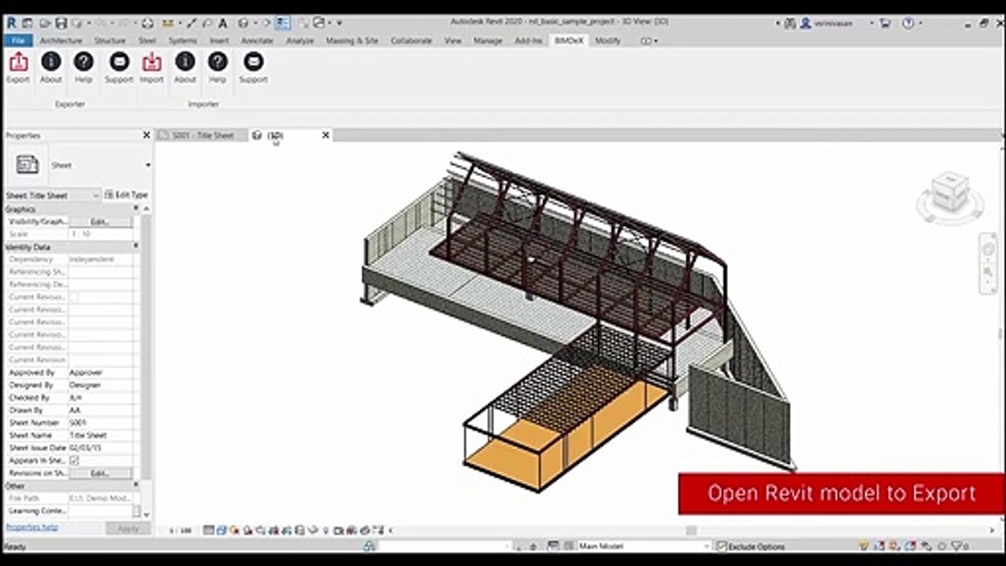Open the Sheet type selector dropdown
1006x566 pixels.
click(x=148, y=165)
